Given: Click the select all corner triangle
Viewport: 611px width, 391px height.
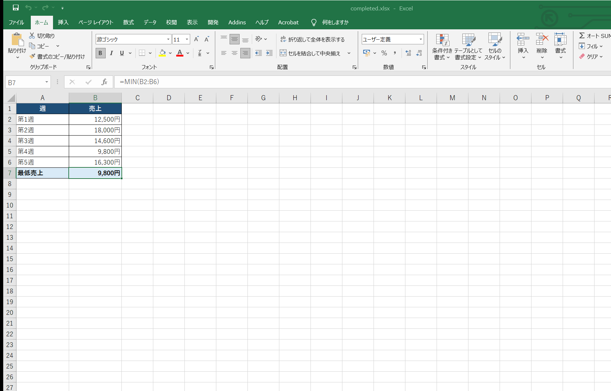Looking at the screenshot, I should tap(11, 98).
